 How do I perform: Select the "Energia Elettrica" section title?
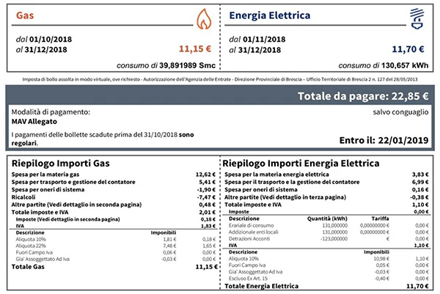[x=270, y=15]
